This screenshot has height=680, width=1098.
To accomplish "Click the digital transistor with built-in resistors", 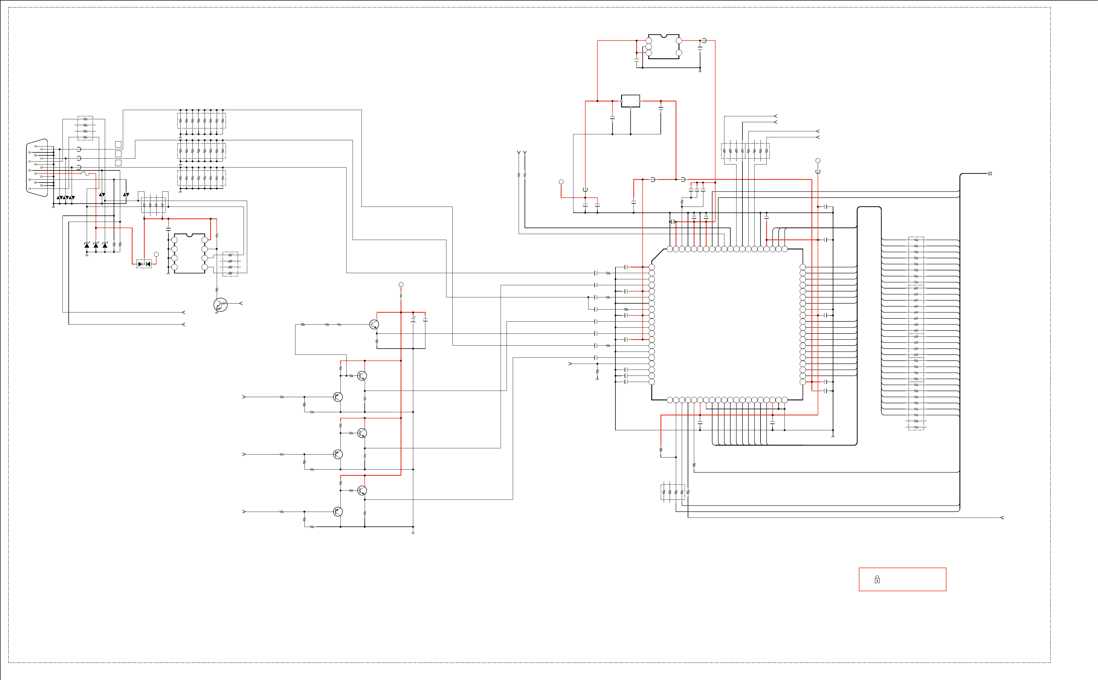I will click(221, 304).
